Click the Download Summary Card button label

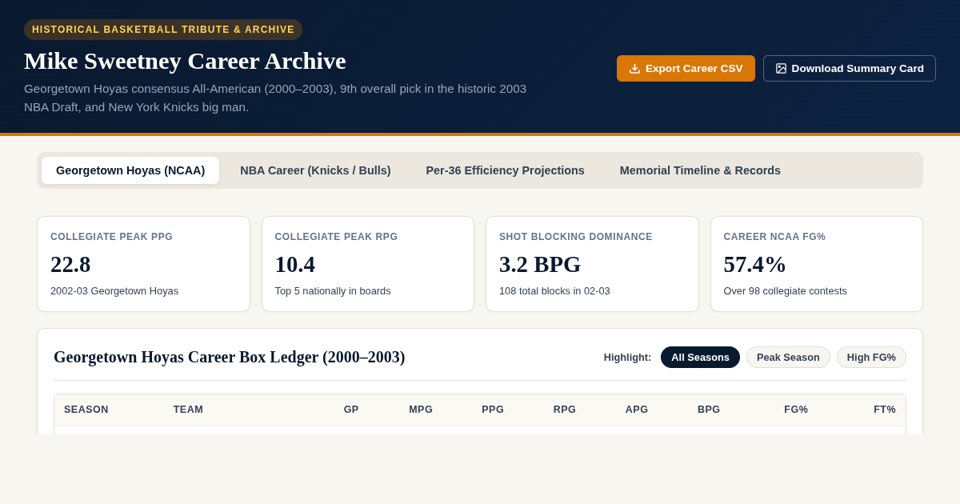point(858,69)
